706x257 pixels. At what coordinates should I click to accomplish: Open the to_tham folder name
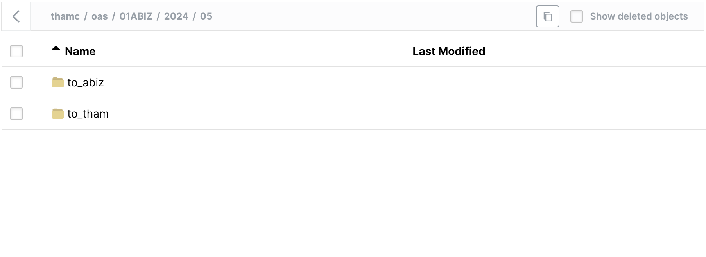click(x=88, y=114)
